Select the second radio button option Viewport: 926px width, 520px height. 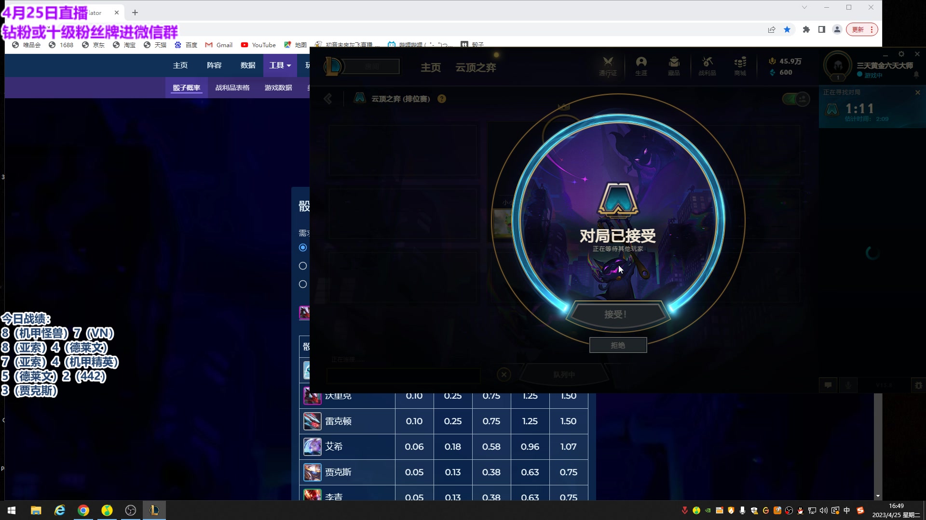303,266
